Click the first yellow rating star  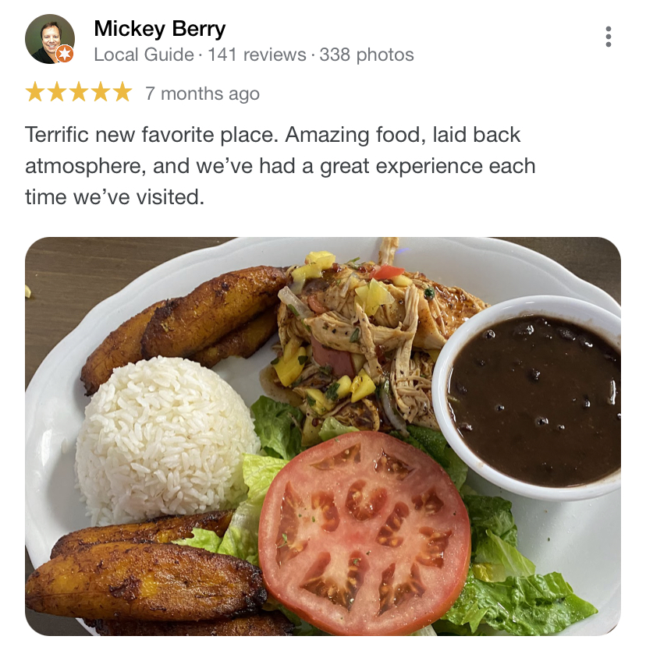pos(34,92)
